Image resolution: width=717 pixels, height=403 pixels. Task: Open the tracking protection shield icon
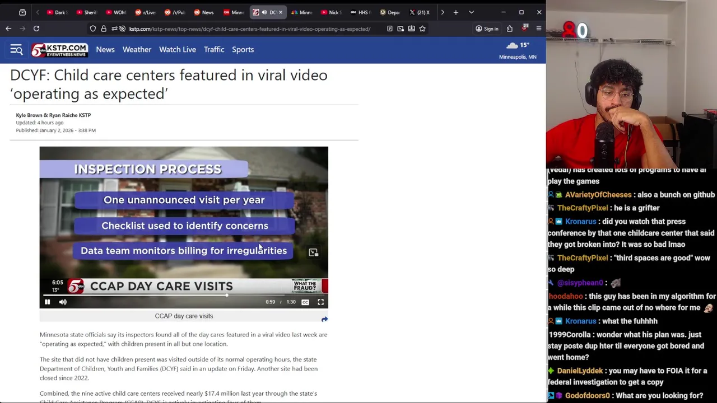pyautogui.click(x=93, y=29)
